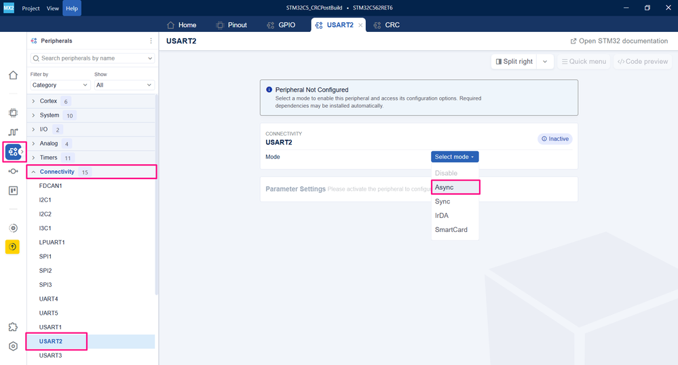The image size is (678, 365).
Task: Choose Async mode from the list
Action: (x=455, y=187)
